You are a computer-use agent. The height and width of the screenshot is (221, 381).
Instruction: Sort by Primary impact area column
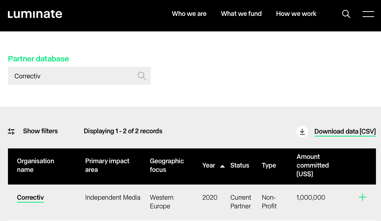pos(107,165)
